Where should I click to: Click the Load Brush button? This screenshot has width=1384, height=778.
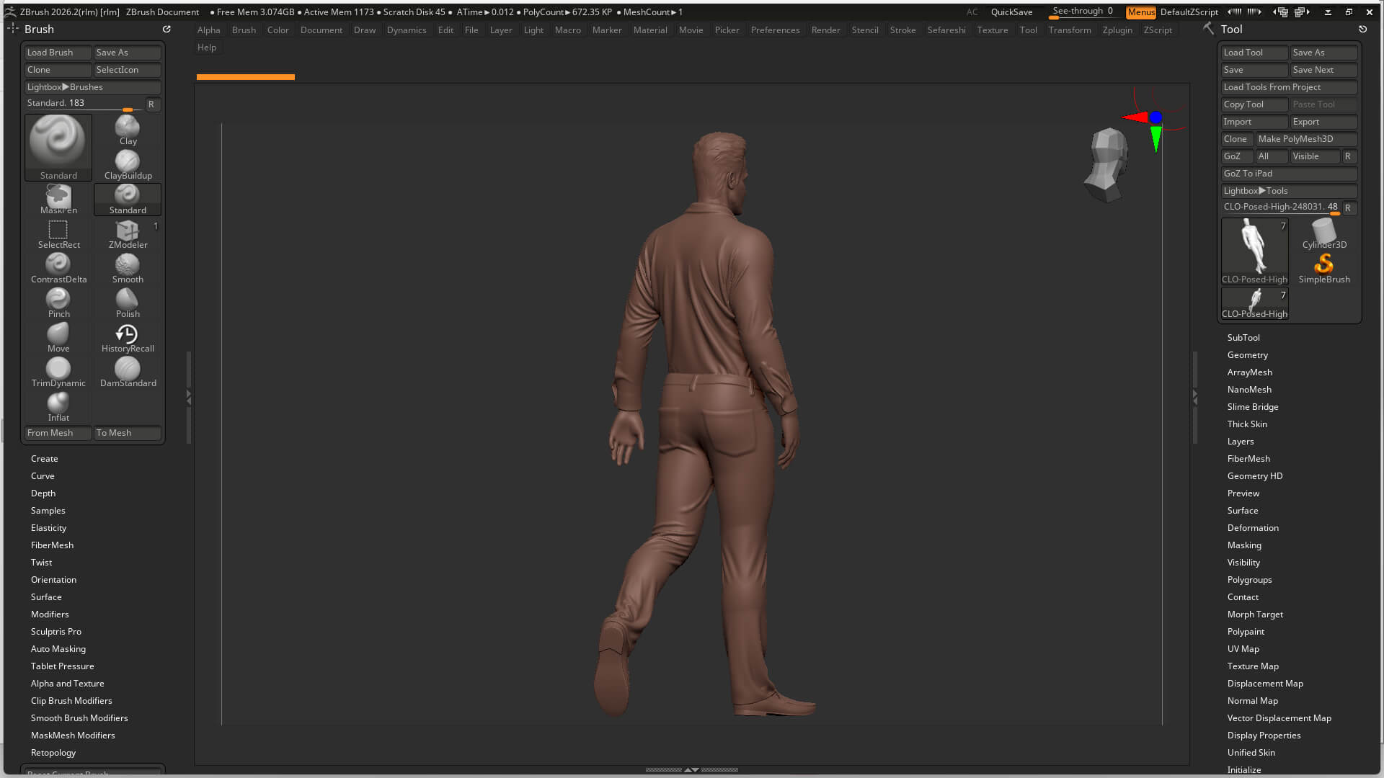(58, 53)
